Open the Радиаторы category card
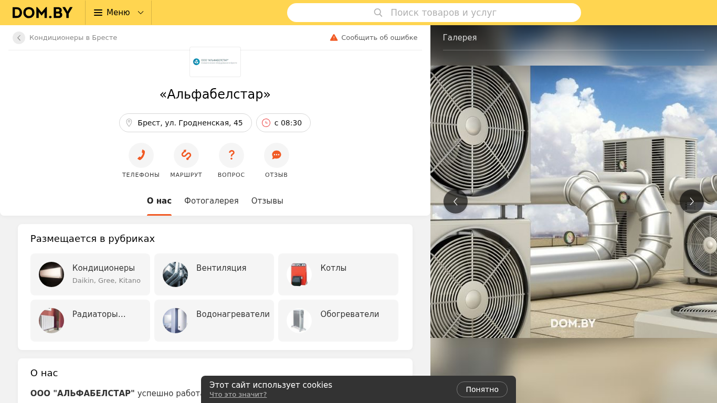 click(x=90, y=321)
